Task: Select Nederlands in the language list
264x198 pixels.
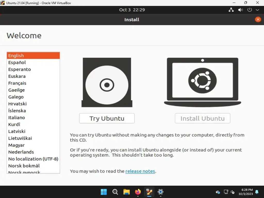Action: click(33, 152)
